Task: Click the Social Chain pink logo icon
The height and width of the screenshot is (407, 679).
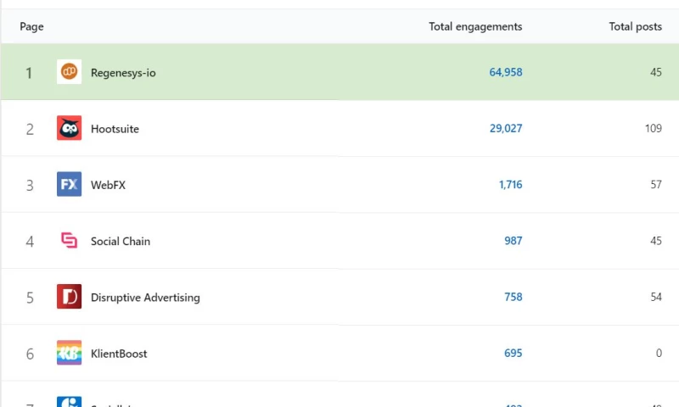Action: click(69, 241)
